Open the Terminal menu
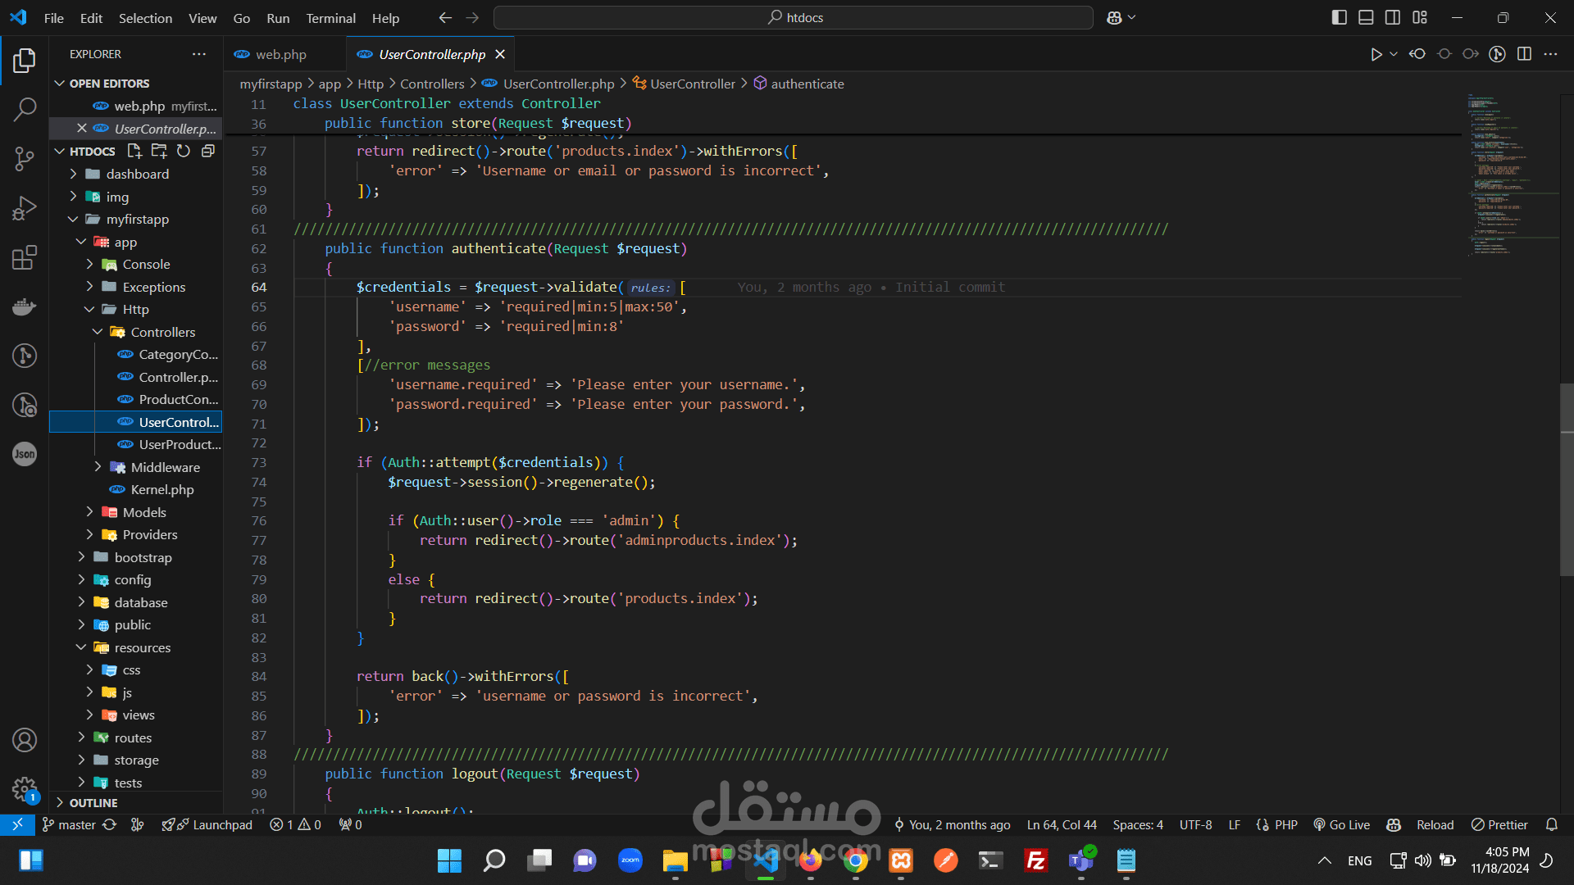1574x885 pixels. (x=330, y=18)
